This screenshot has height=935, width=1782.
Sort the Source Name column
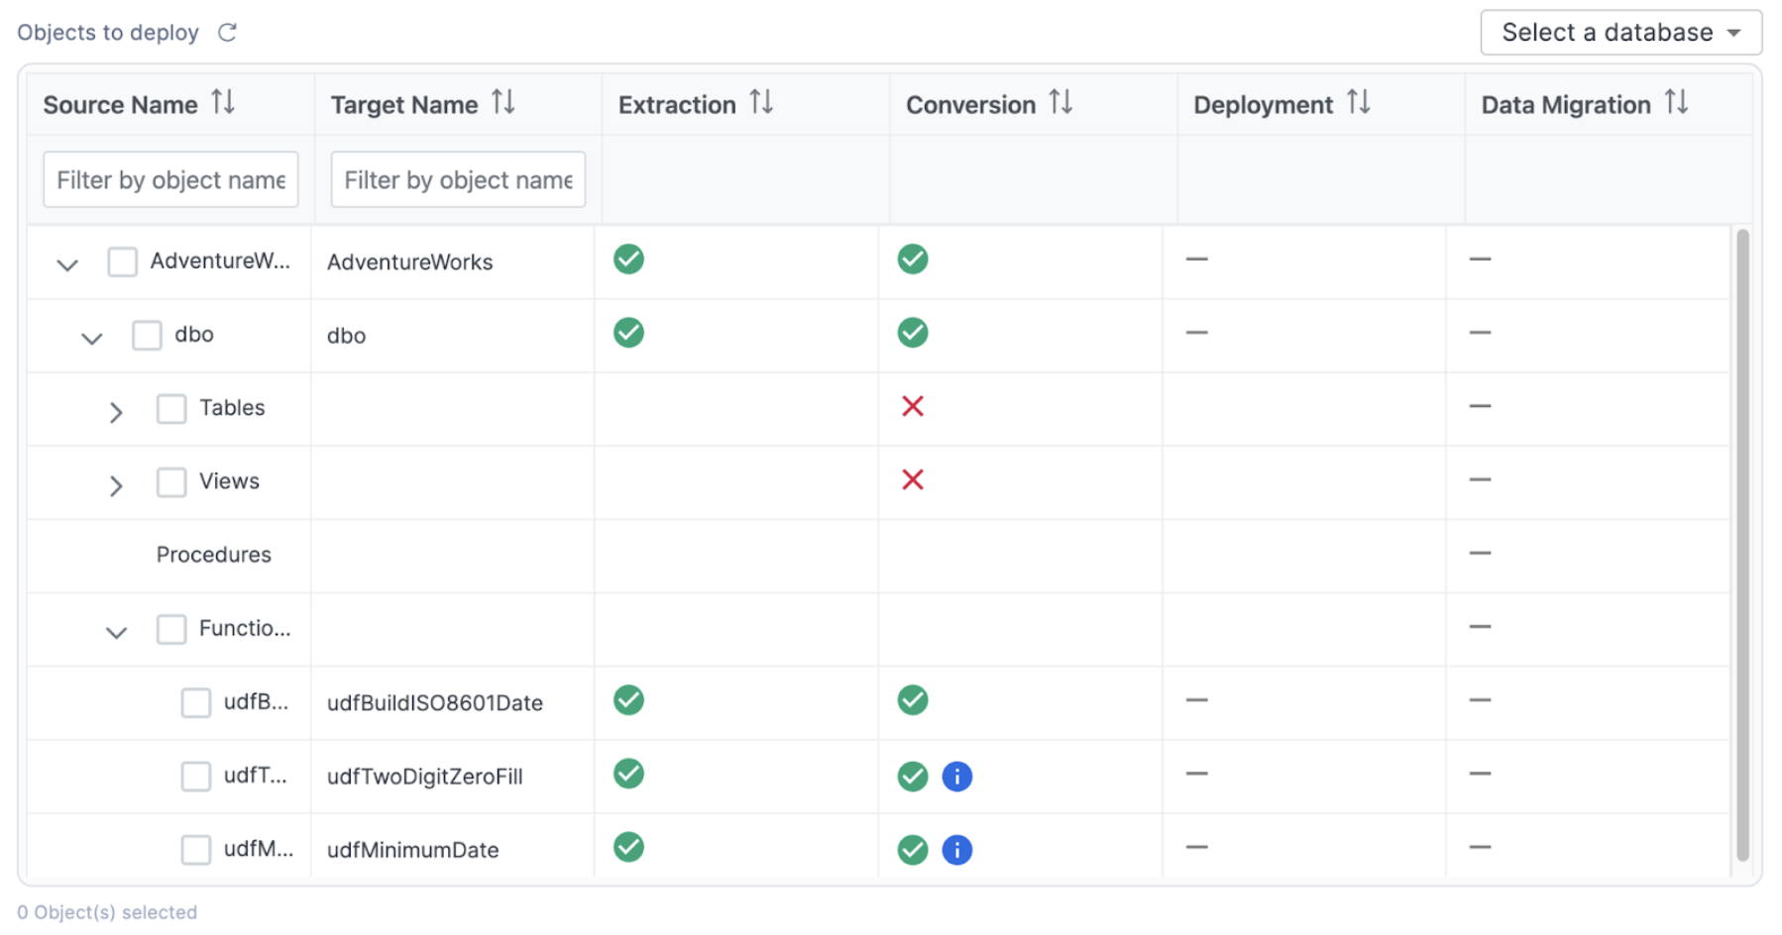coord(224,102)
